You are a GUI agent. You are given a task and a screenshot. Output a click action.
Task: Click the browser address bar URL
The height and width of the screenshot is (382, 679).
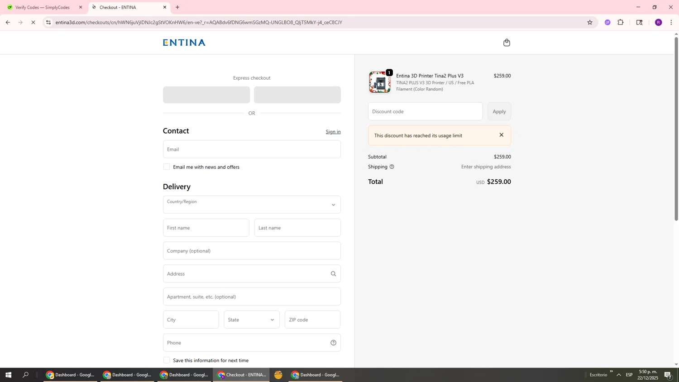[x=199, y=22]
